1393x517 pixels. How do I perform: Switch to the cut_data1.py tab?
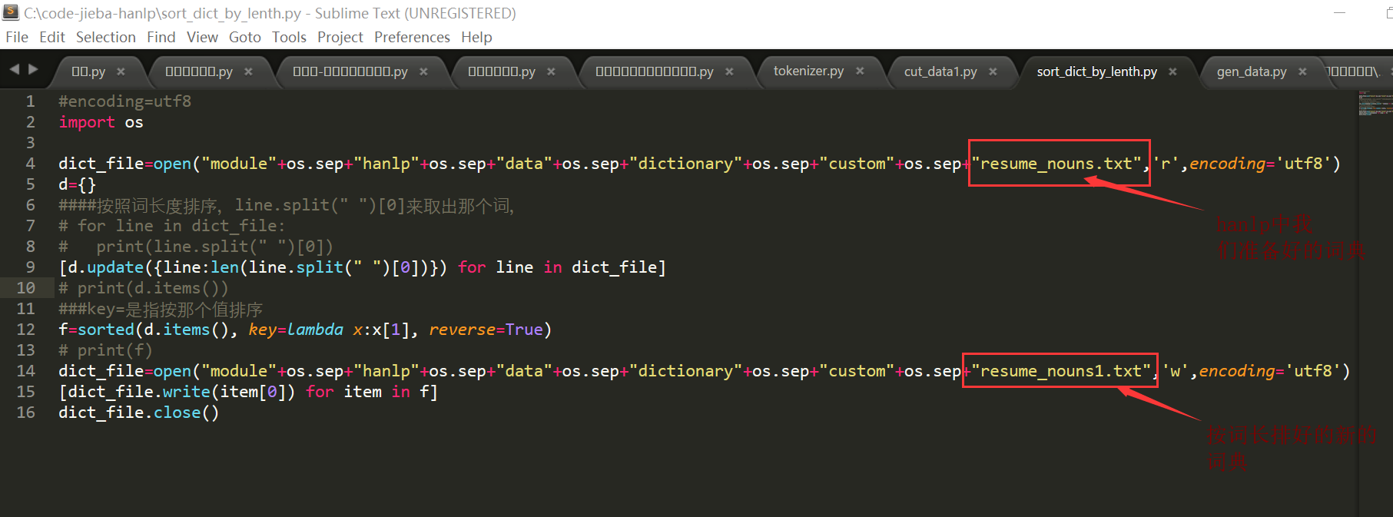tap(940, 71)
